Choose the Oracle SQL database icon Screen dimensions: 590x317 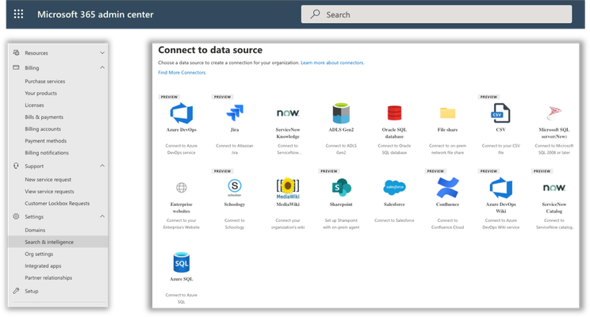coord(394,113)
